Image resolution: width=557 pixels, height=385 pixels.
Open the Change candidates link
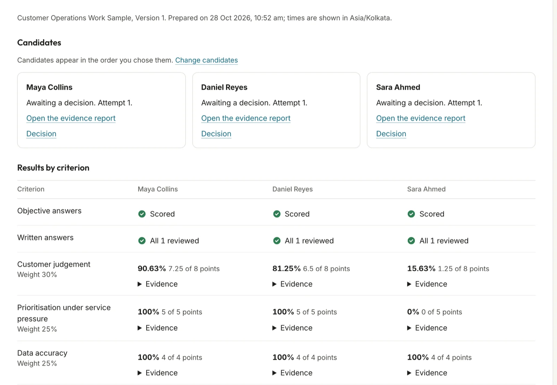(x=206, y=60)
